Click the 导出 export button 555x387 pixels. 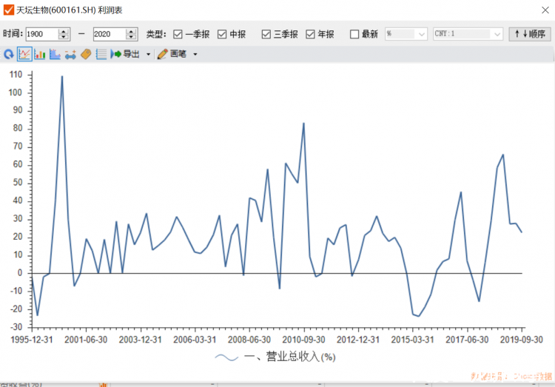tap(125, 54)
